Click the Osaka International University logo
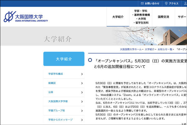This screenshot has height=125, width=187. pos(26,17)
